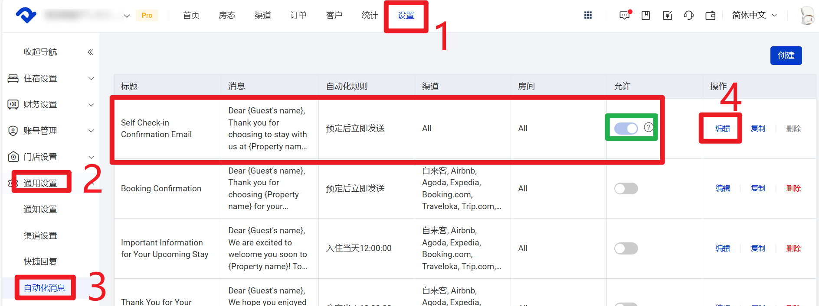Click the blue app logo
Image resolution: width=819 pixels, height=306 pixels.
(x=26, y=15)
